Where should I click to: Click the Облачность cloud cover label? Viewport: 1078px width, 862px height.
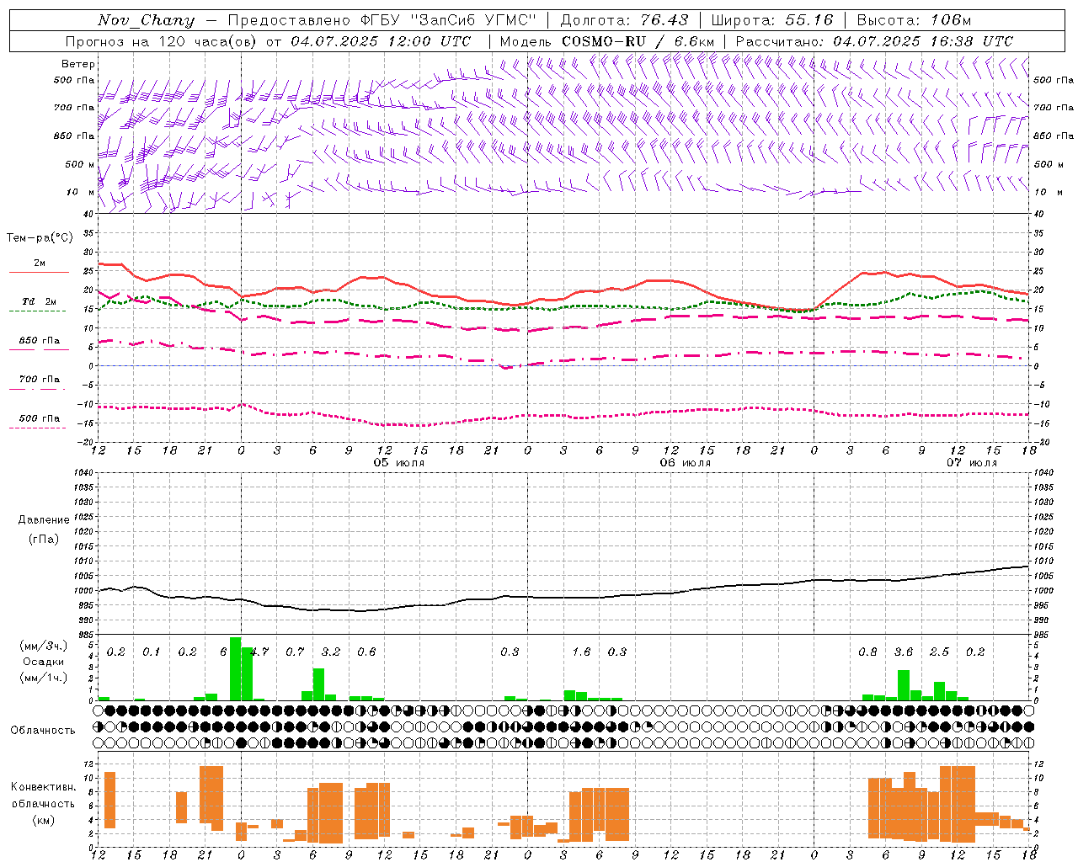tap(43, 730)
